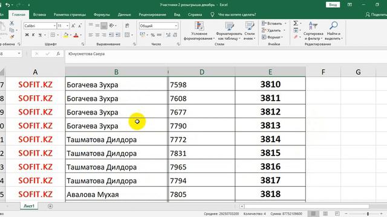
Task: Apply red font color A
Action: click(76, 35)
